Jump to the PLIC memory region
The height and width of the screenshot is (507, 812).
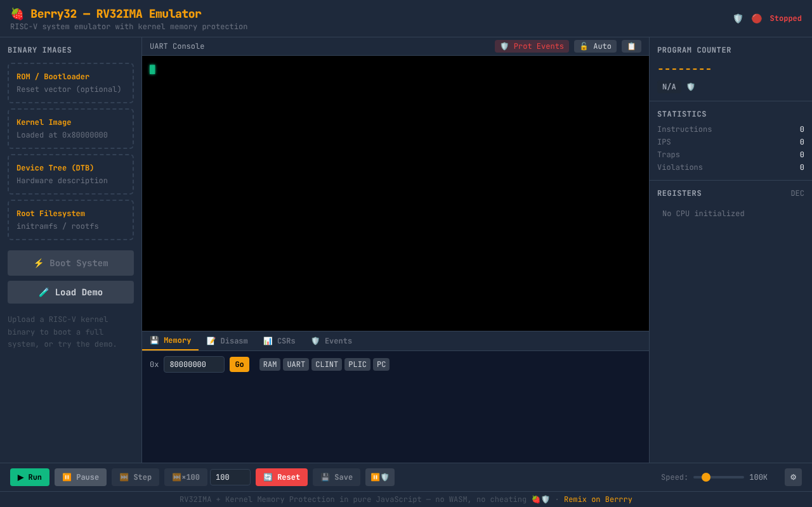click(357, 364)
